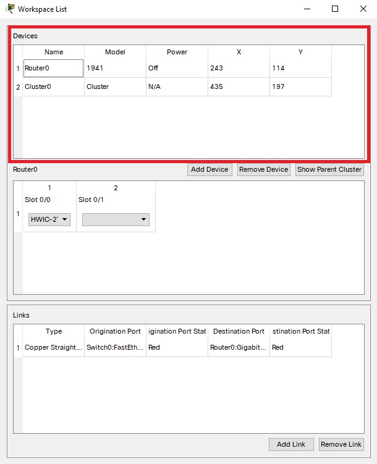Click the Remove Device button
Viewport: 377px width, 464px height.
pos(263,169)
